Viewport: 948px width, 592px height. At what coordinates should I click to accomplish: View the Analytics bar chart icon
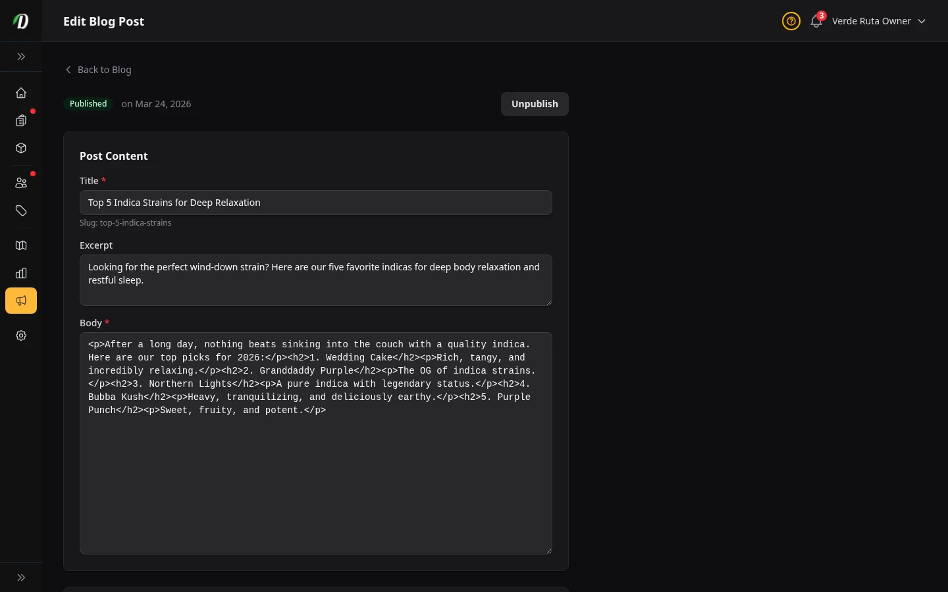[21, 273]
